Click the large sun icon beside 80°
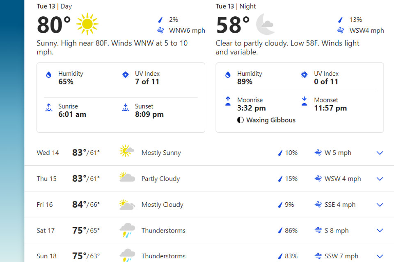This screenshot has height=262, width=394. tap(87, 24)
